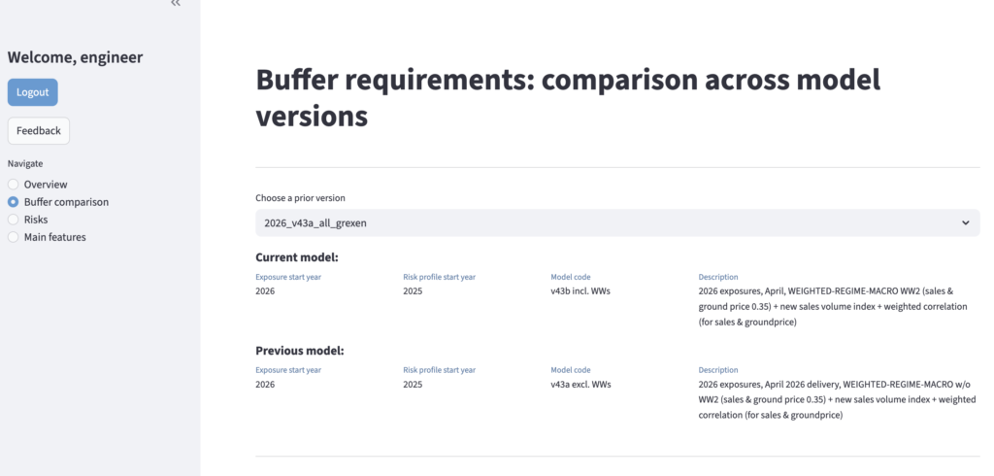Screen dimensions: 994x476
Task: Click the Risks navigation label
Action: [36, 220]
